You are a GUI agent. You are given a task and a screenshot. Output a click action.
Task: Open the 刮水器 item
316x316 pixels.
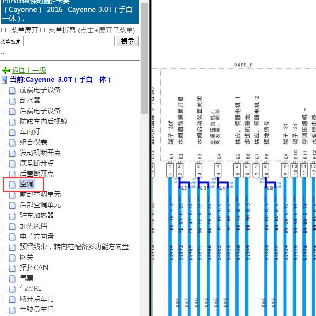(30, 100)
